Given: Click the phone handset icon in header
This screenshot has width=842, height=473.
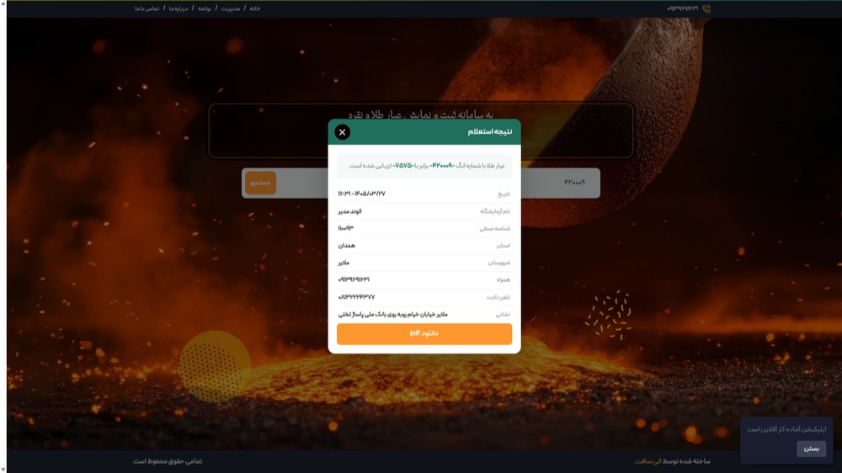Looking at the screenshot, I should pyautogui.click(x=706, y=8).
